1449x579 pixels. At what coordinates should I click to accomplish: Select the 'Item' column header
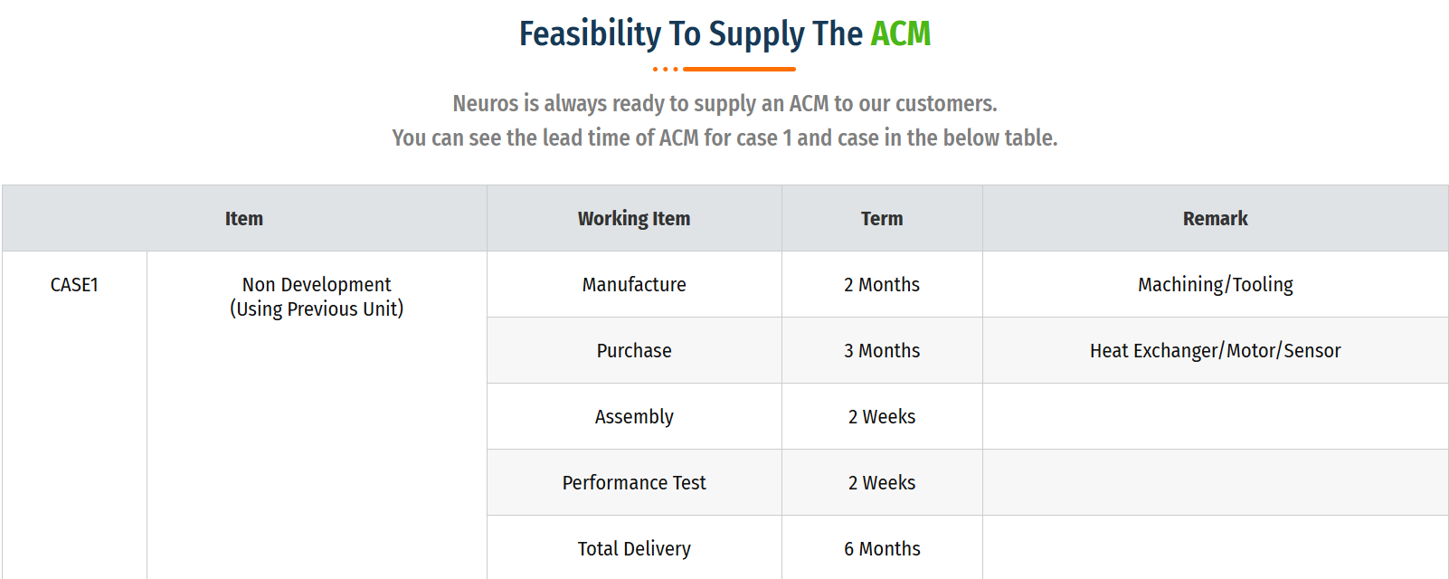[x=244, y=218]
